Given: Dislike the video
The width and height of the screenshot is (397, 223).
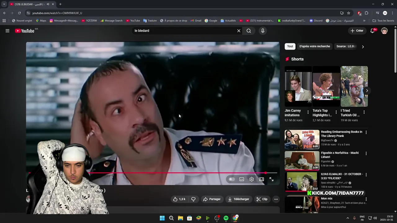Looking at the screenshot, I should tap(193, 199).
